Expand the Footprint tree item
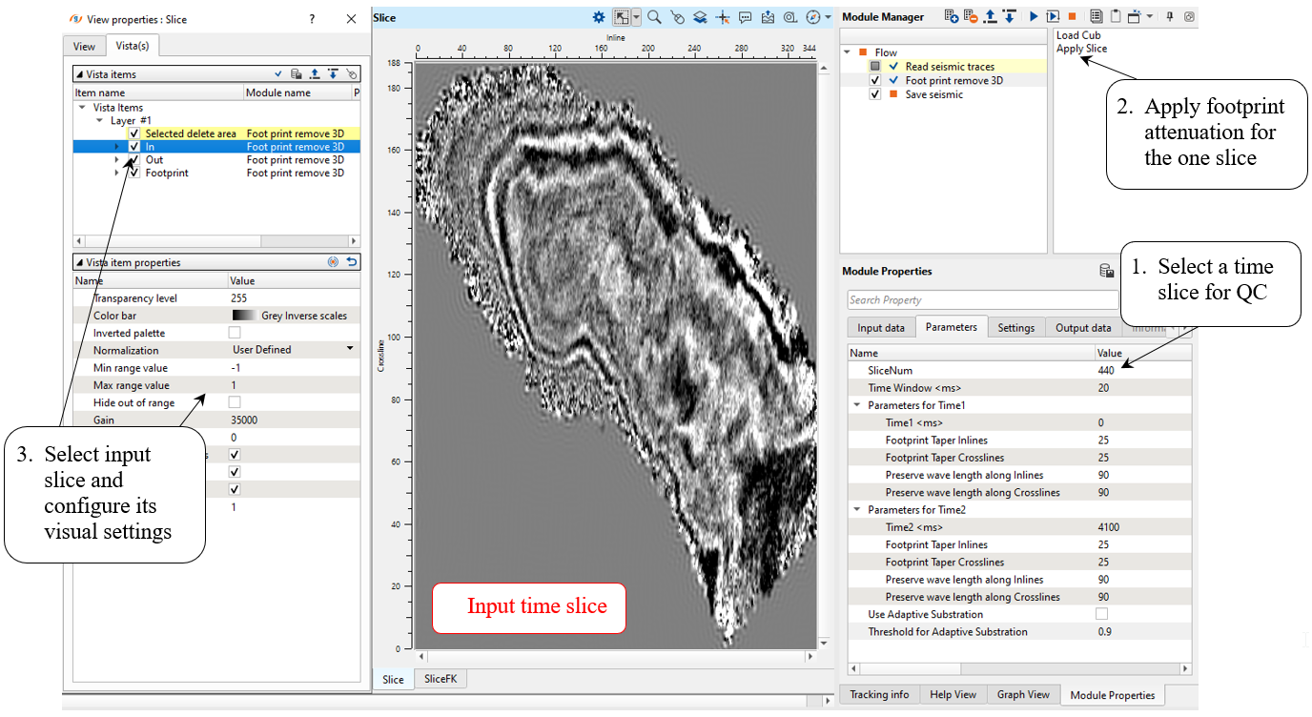The image size is (1312, 717). tap(117, 174)
